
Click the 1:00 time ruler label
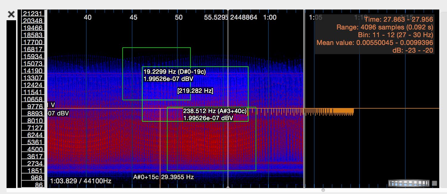click(x=270, y=18)
